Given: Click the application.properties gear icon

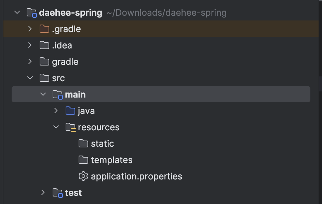Looking at the screenshot, I should click(x=83, y=176).
